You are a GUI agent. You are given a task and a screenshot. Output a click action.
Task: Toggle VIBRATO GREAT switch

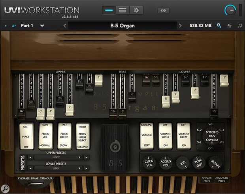[184, 136]
